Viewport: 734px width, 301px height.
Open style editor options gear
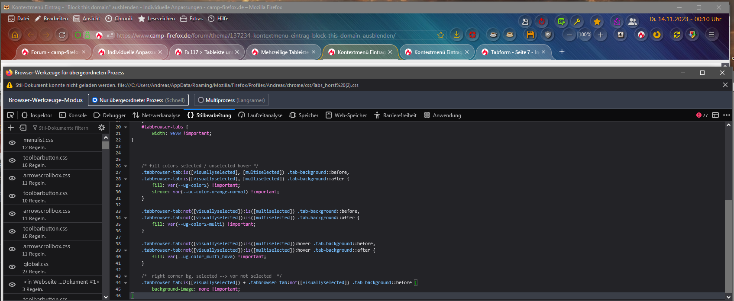[102, 128]
